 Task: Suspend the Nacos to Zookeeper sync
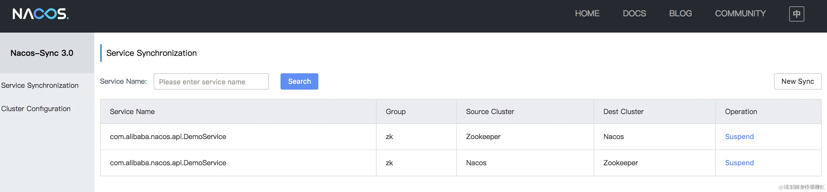pos(739,163)
